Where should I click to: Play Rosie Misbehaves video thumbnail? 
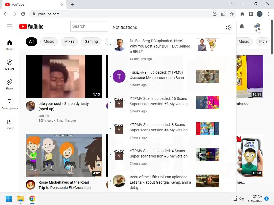pos(64,155)
